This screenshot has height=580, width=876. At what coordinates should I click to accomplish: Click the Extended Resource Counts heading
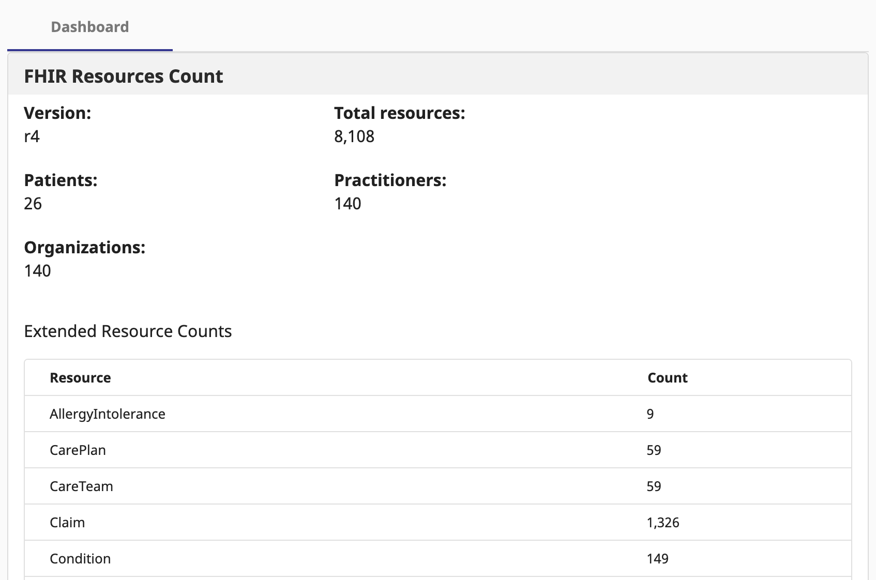128,331
